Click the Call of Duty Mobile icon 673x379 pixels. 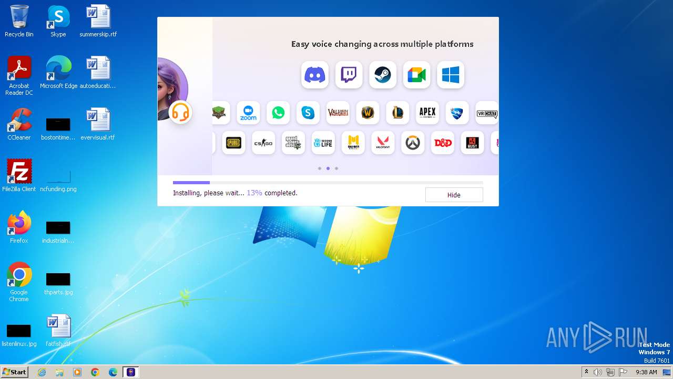(353, 143)
